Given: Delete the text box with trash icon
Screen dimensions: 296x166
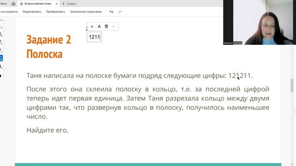Looking at the screenshot, I should click(x=106, y=26).
